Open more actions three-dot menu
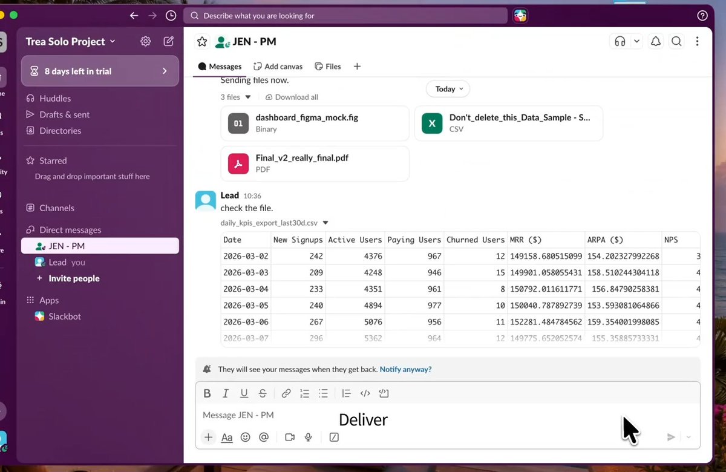 pyautogui.click(x=697, y=42)
